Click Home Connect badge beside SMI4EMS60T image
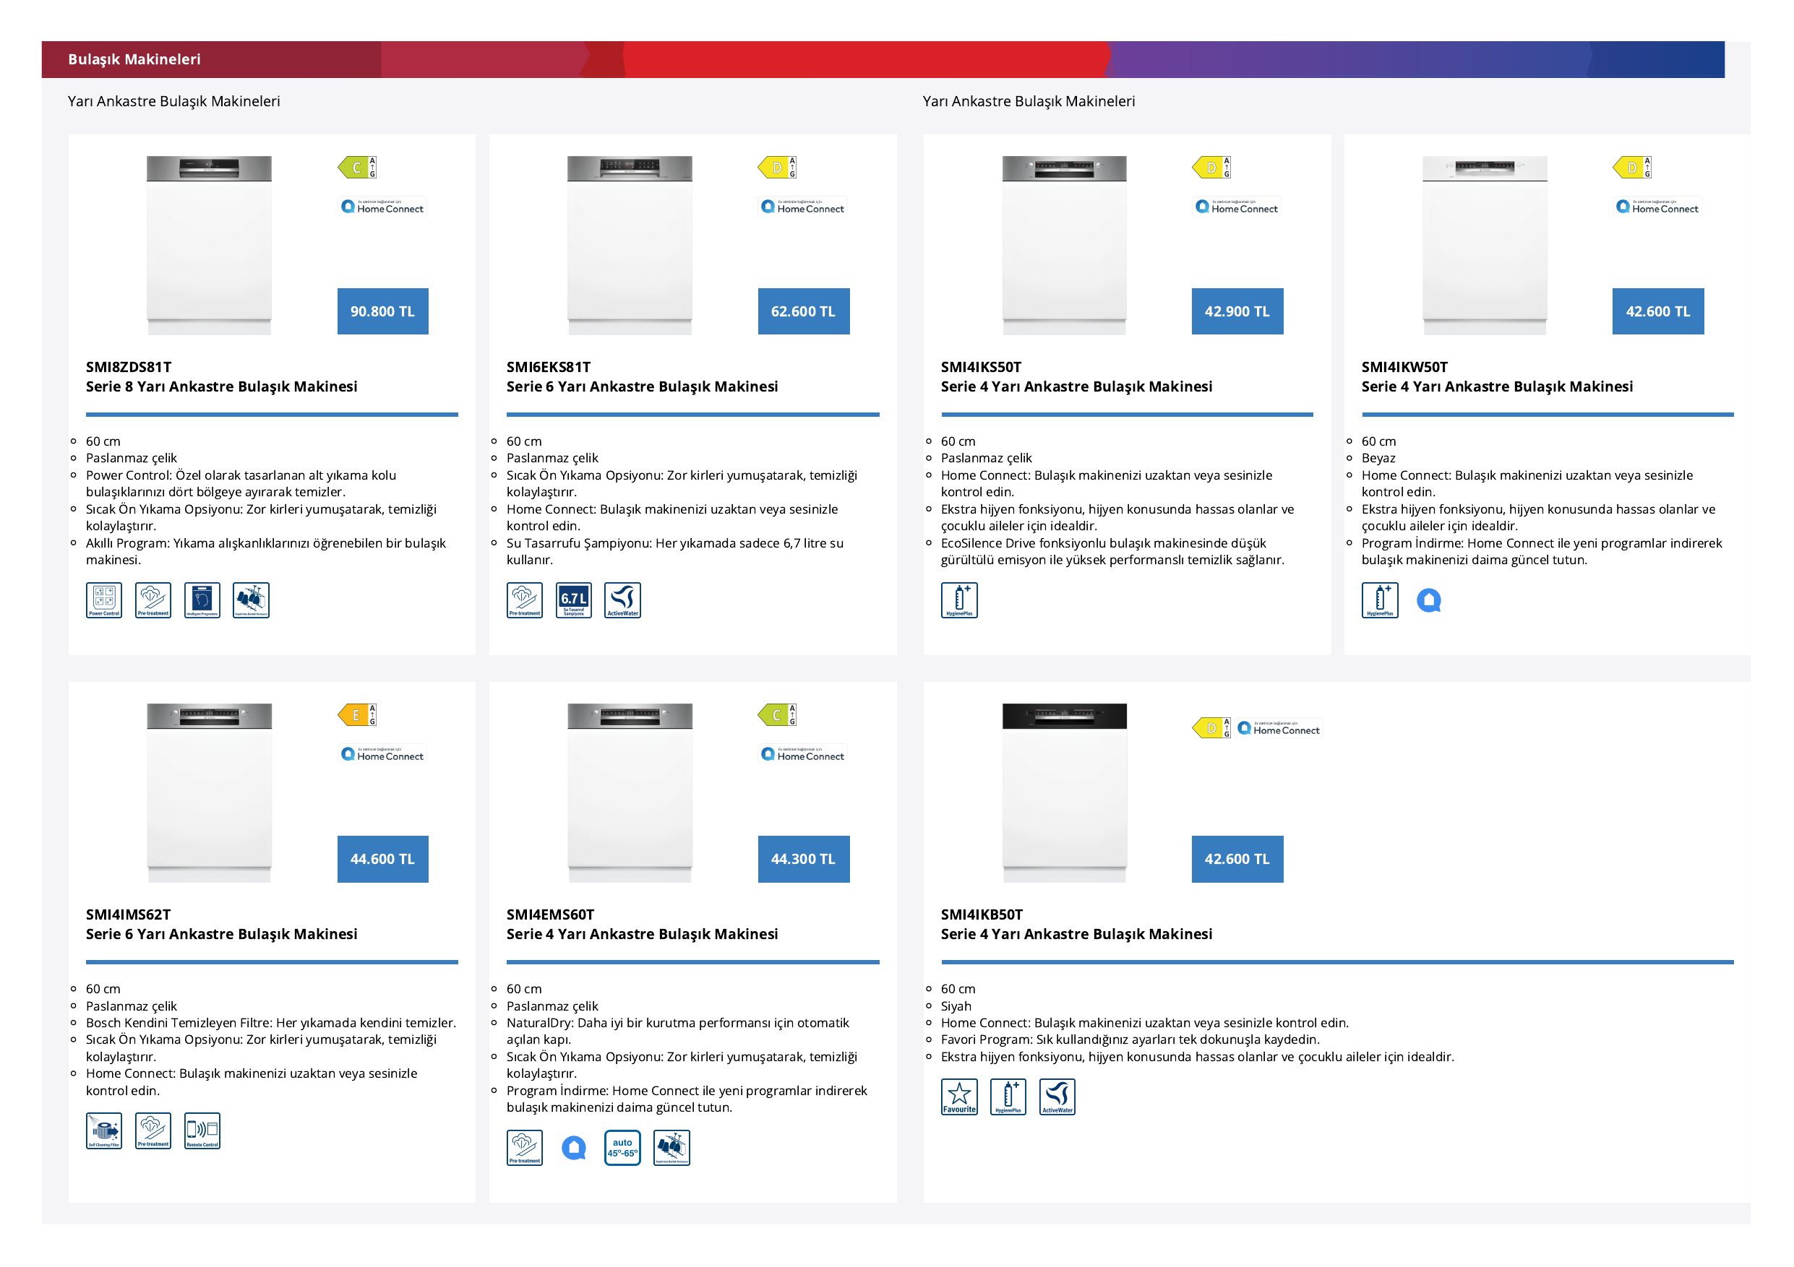The width and height of the screenshot is (1794, 1267). [x=803, y=754]
